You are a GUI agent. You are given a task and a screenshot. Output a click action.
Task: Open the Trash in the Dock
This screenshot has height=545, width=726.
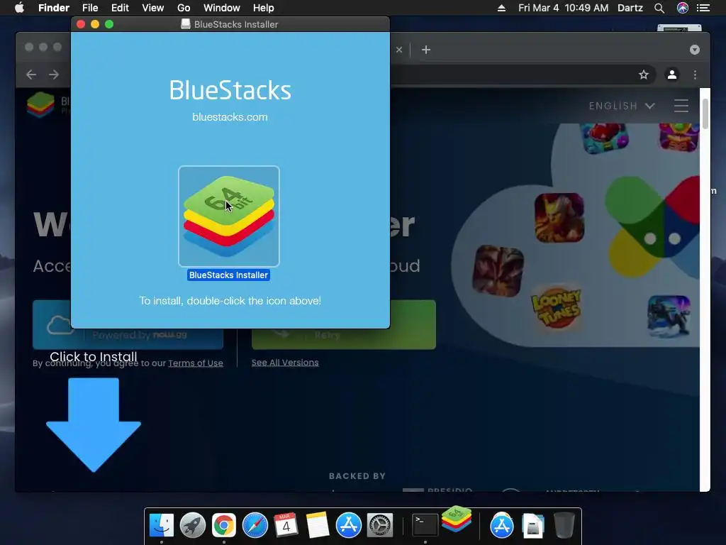[564, 525]
